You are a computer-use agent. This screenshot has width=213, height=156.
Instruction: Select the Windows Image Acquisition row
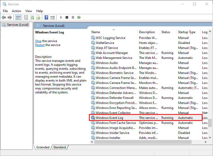[149, 128]
